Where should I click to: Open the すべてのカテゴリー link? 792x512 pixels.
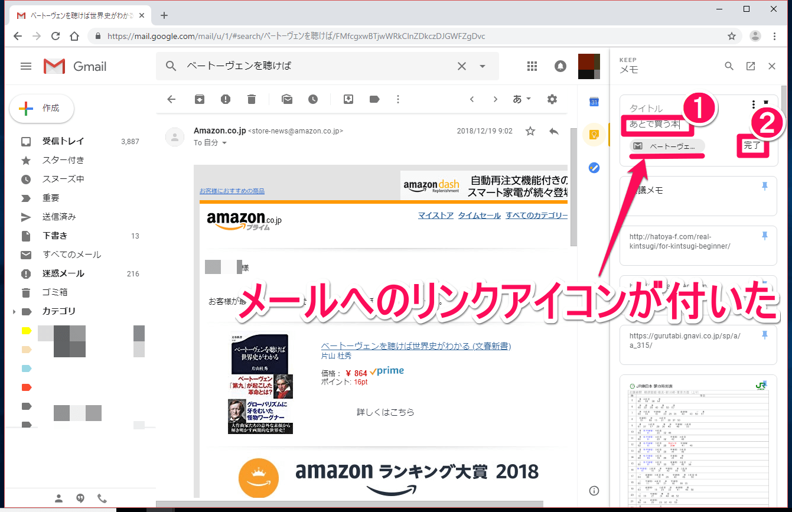pyautogui.click(x=536, y=216)
